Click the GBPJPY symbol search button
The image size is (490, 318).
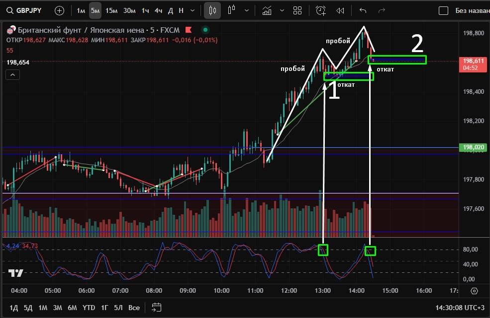pos(25,10)
